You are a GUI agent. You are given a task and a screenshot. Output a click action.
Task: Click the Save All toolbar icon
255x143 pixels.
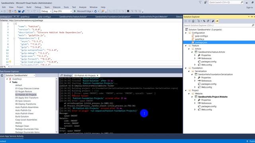[x=23, y=11]
